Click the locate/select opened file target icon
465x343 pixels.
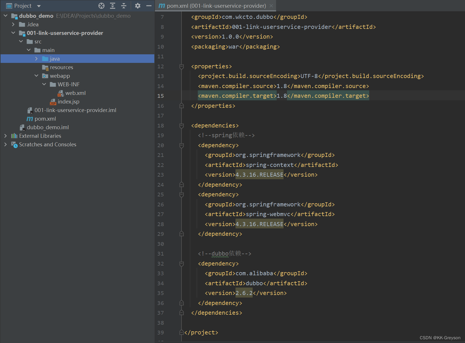101,6
